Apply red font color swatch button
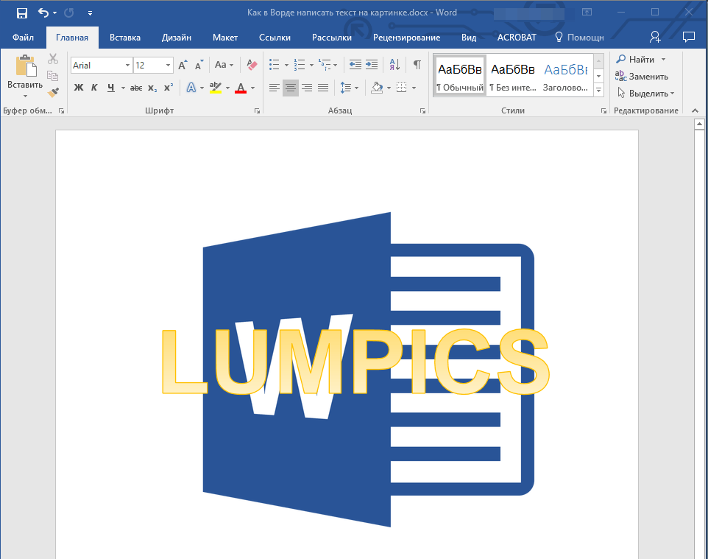This screenshot has width=708, height=559. pos(241,88)
